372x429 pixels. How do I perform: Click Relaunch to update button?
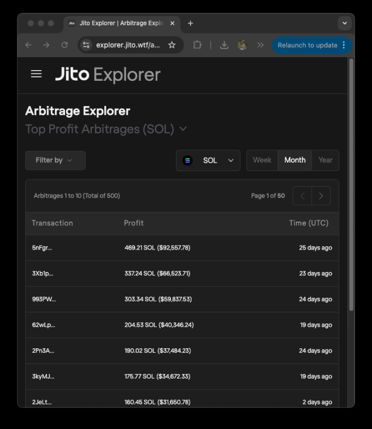coord(308,45)
